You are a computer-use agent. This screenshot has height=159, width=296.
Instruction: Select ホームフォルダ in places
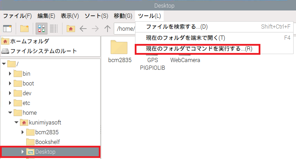pyautogui.click(x=30, y=41)
